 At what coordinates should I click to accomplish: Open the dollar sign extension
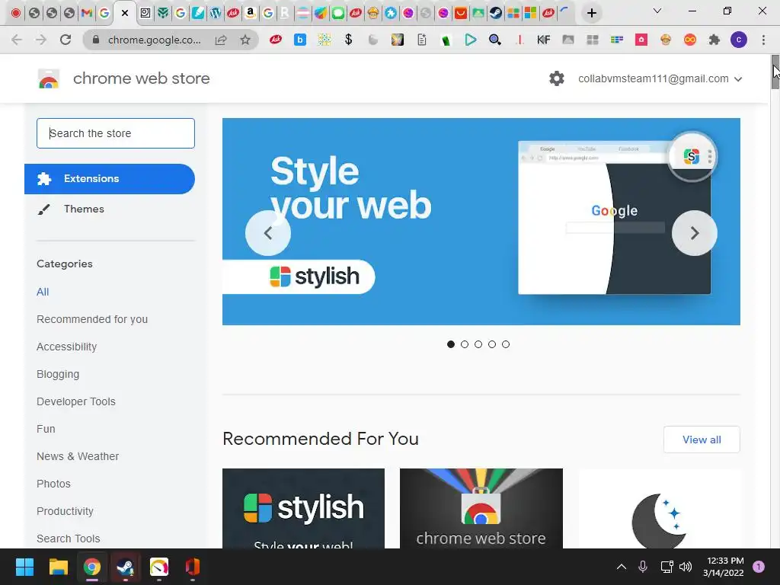coord(349,40)
